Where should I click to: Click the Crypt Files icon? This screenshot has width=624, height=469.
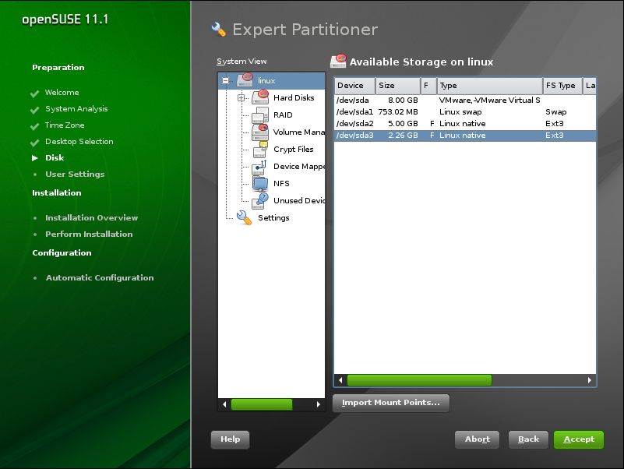pos(260,150)
